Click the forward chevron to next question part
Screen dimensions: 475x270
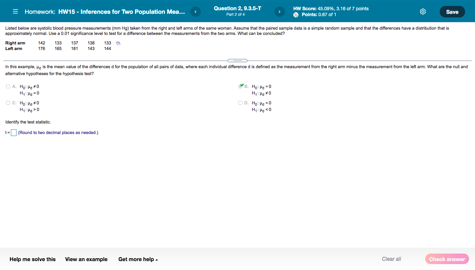279,11
